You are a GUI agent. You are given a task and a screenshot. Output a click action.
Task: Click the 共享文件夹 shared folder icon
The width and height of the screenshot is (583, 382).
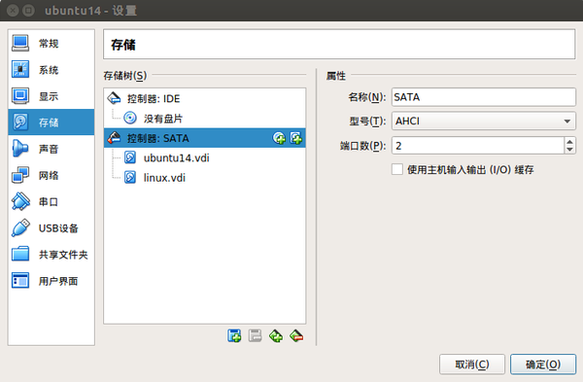click(x=20, y=255)
